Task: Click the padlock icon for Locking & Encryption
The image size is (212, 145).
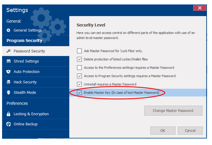Action: pyautogui.click(x=8, y=114)
